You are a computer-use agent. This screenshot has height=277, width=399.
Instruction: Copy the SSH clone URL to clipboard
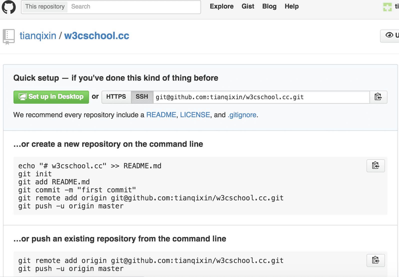click(x=378, y=97)
